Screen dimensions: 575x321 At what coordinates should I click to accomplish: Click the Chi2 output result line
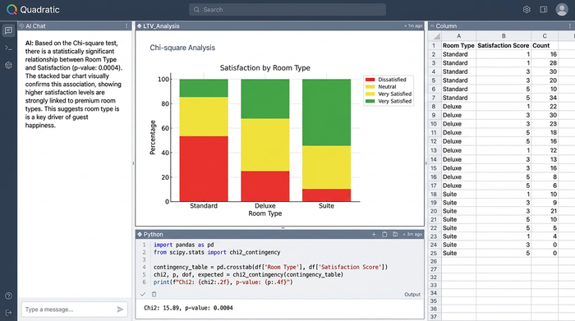coord(188,308)
